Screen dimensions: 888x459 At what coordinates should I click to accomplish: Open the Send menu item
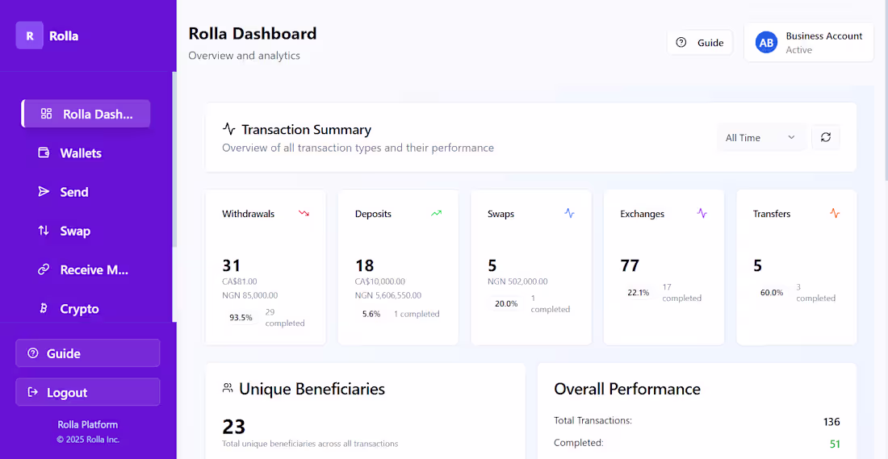coord(86,192)
